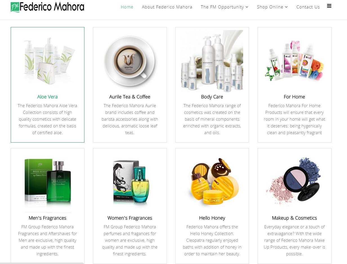The image size is (347, 264).
Task: Click the Federico Mahora logo
Action: point(47,7)
